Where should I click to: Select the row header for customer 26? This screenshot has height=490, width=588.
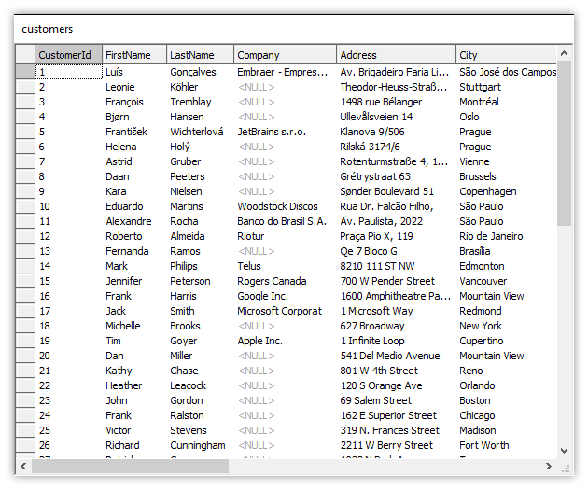[x=25, y=445]
